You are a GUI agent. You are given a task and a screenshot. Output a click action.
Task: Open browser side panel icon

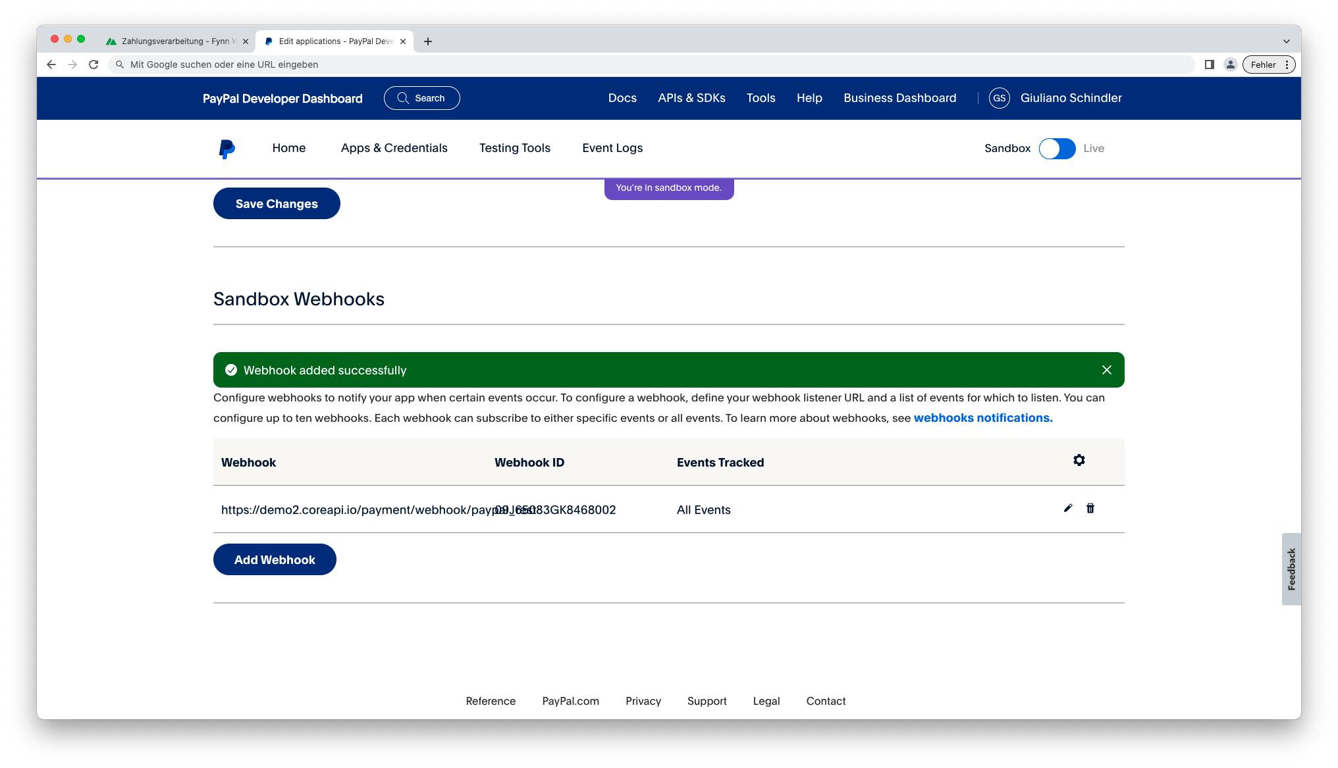click(1209, 64)
